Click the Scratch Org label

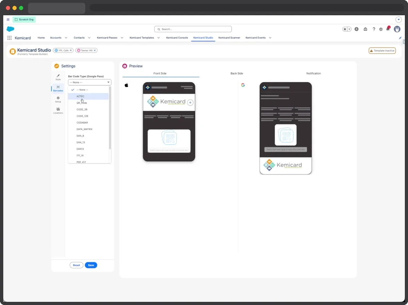[24, 19]
